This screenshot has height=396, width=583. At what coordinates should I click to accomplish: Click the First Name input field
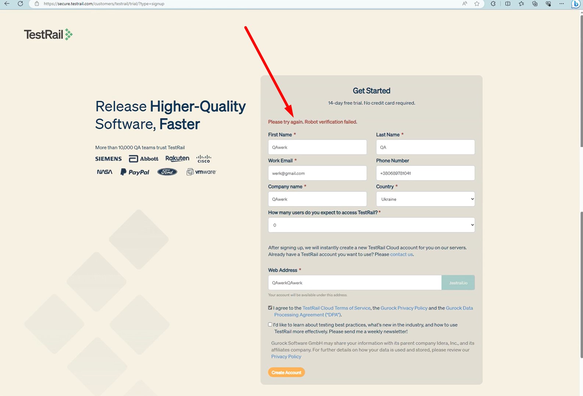317,147
